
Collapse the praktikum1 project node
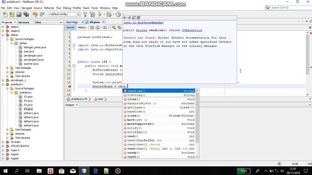[3, 84]
